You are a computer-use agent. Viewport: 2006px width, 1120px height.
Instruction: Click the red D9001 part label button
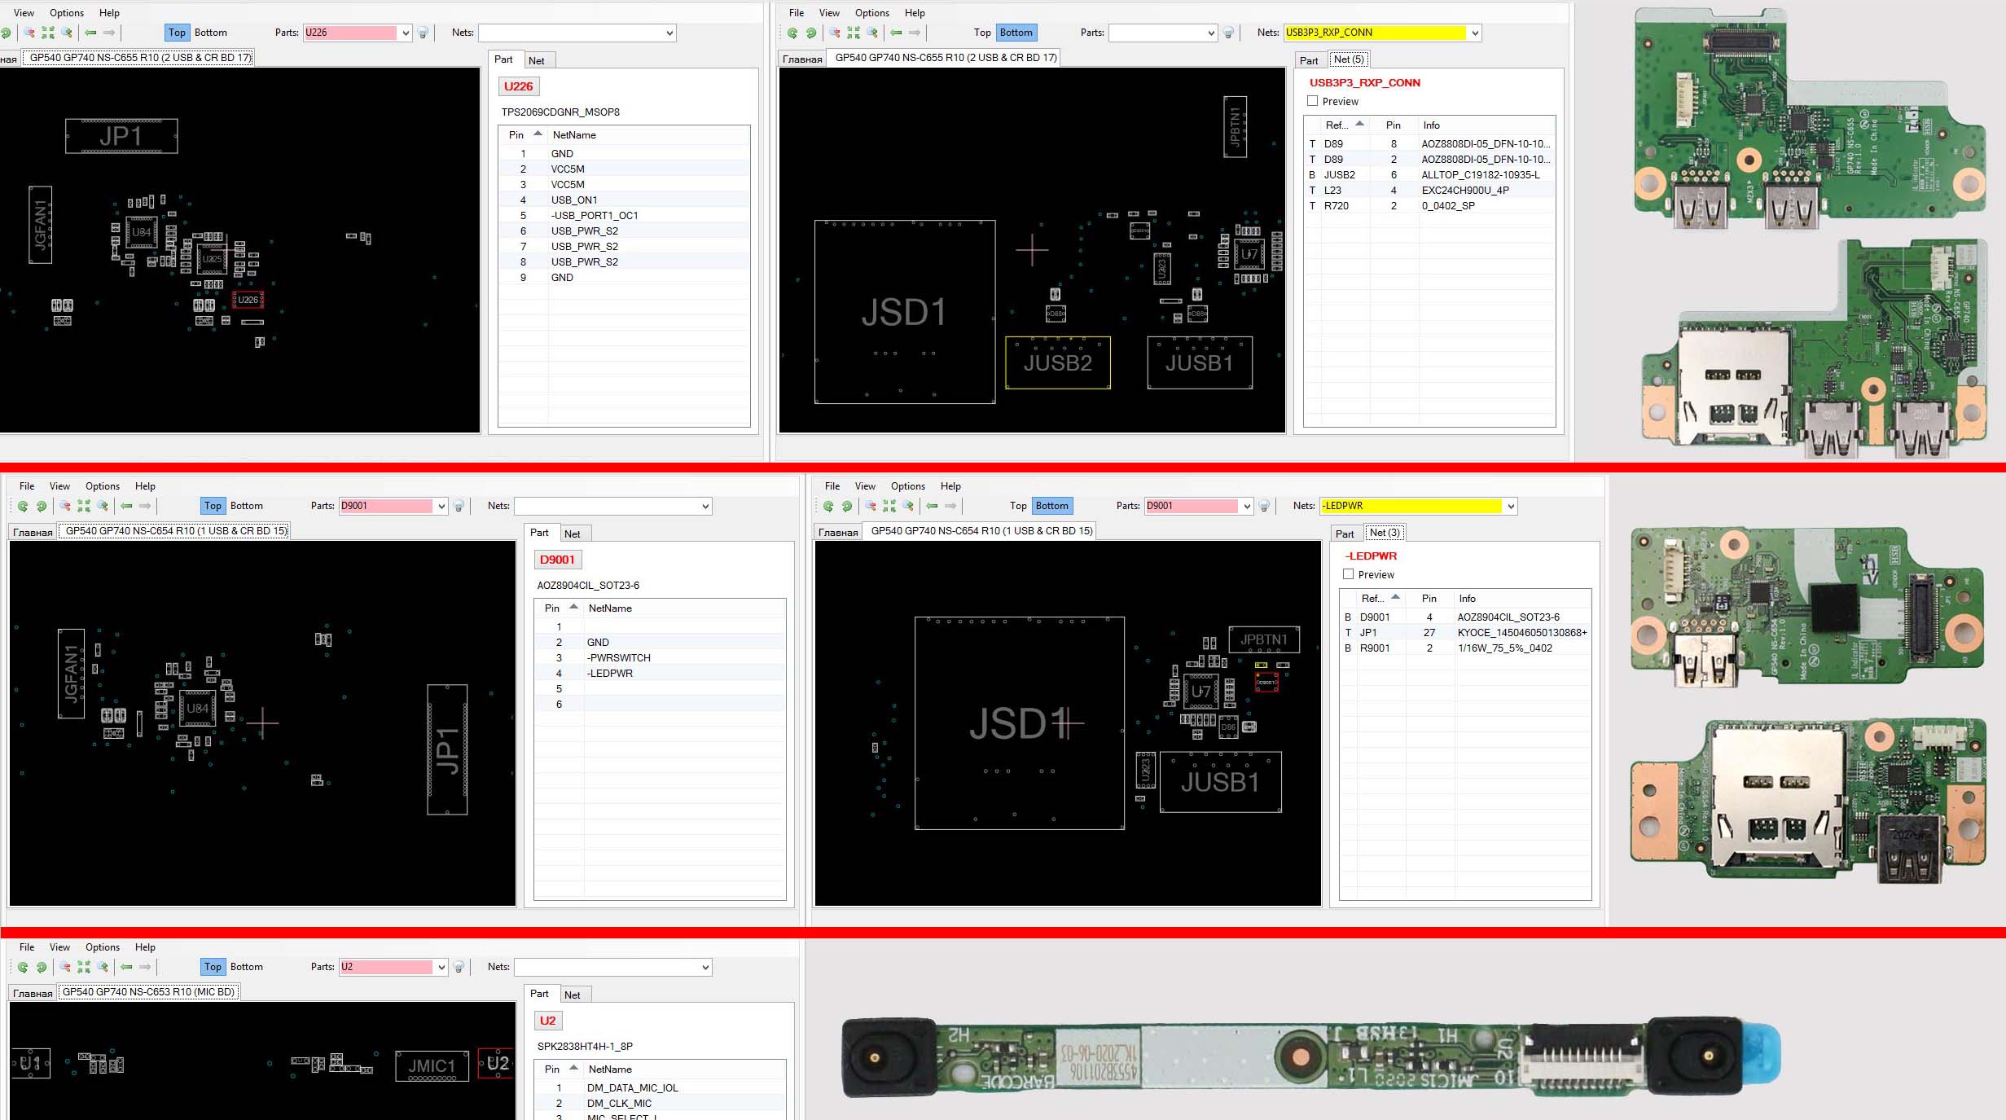pyautogui.click(x=557, y=560)
